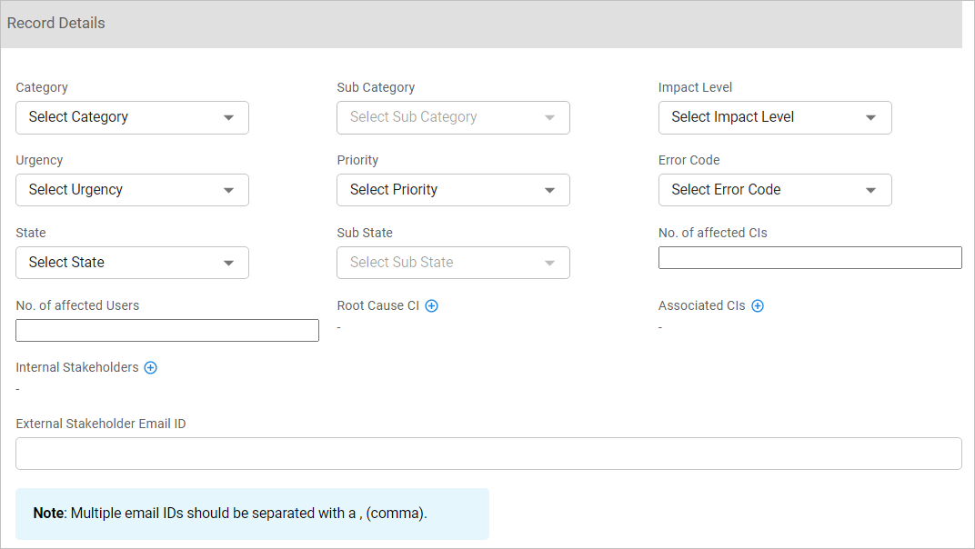Viewport: 975px width, 549px height.
Task: Focus the No. of affected CIs field
Action: [809, 258]
